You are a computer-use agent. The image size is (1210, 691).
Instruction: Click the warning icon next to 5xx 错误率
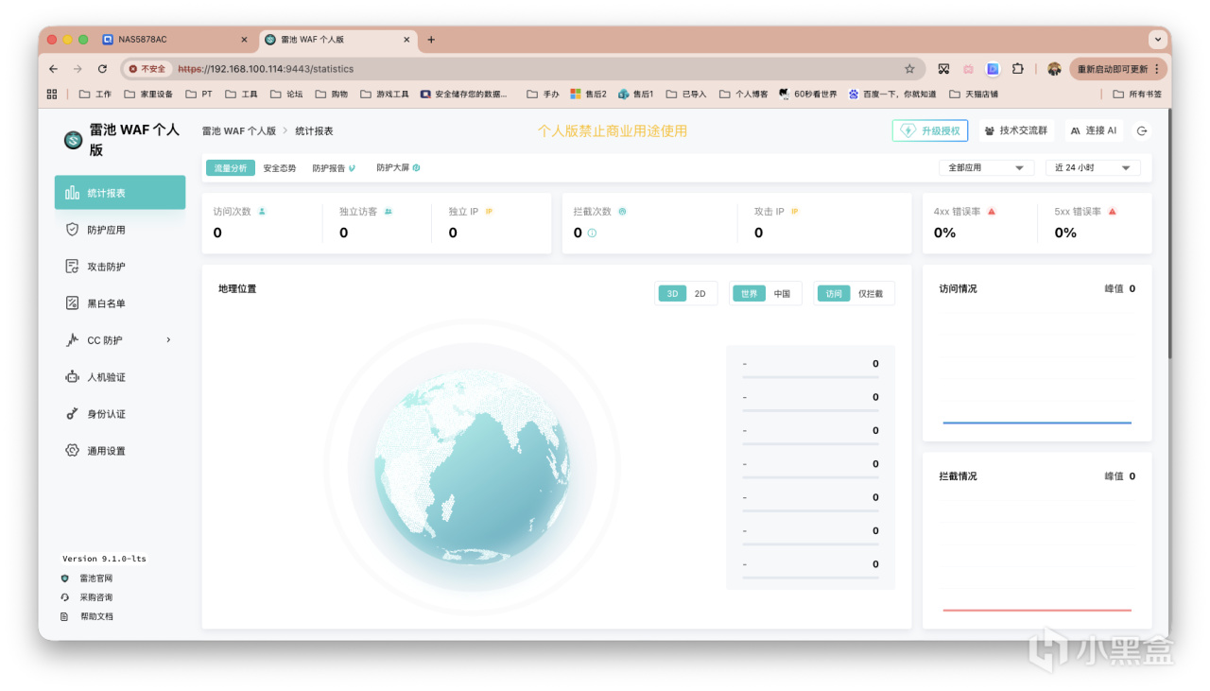(x=1113, y=212)
